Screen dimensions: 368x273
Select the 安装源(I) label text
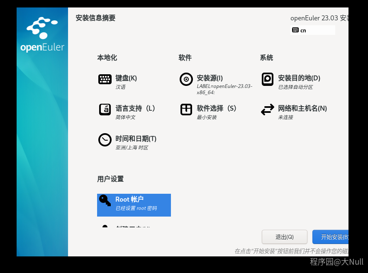pyautogui.click(x=210, y=78)
